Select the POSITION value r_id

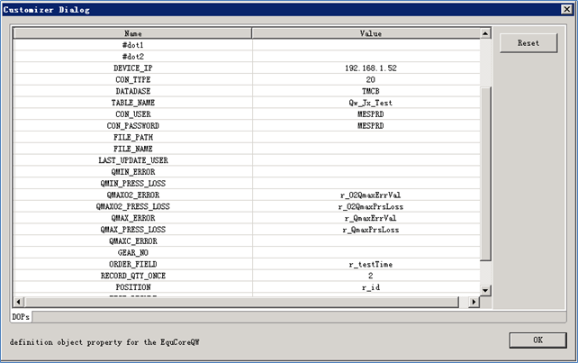pyautogui.click(x=370, y=287)
